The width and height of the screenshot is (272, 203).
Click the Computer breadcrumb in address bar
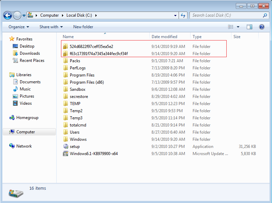click(x=49, y=15)
